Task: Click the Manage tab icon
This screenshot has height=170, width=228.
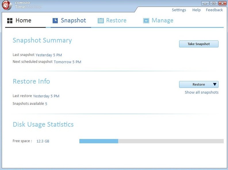Action: pos(146,21)
